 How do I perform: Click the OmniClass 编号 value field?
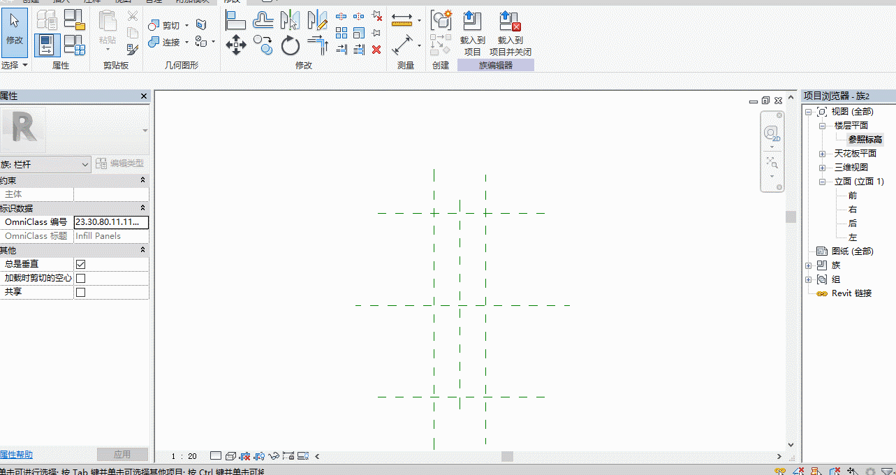click(111, 222)
